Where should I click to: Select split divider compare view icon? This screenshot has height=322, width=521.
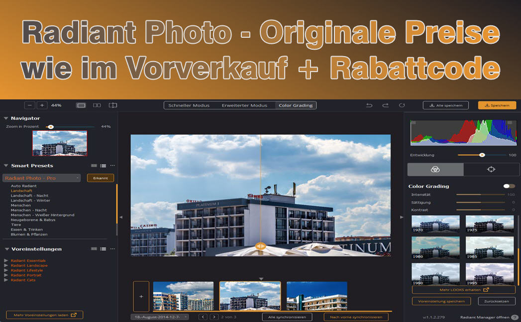[x=113, y=105]
